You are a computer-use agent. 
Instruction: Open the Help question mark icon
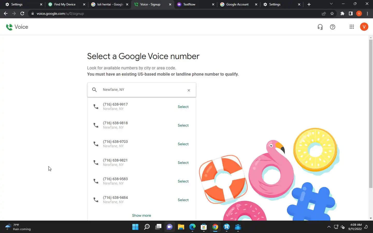pyautogui.click(x=333, y=27)
